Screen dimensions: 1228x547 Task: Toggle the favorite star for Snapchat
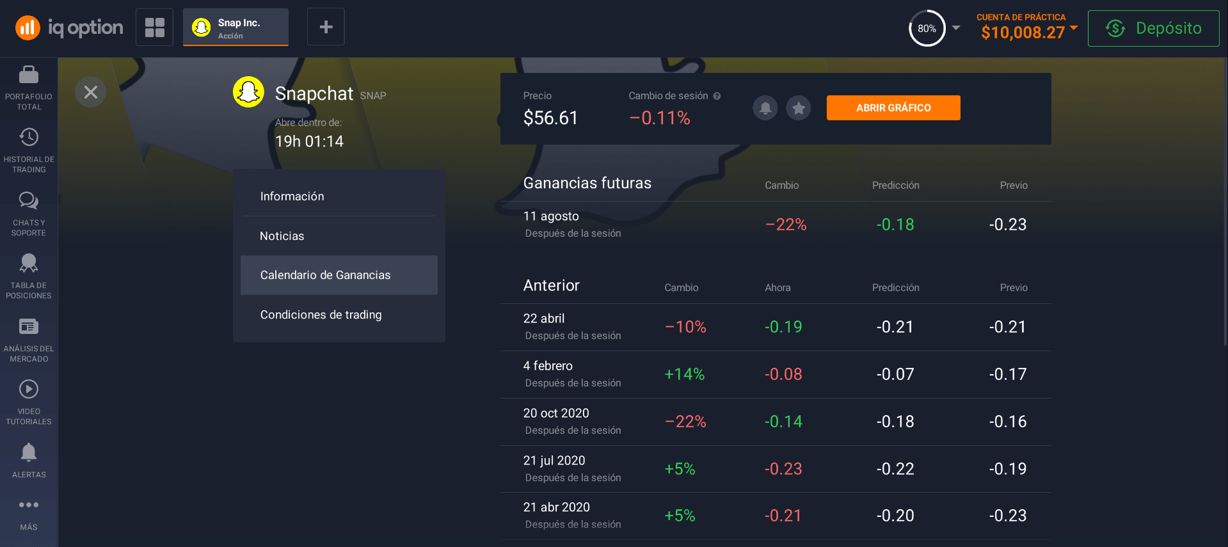(798, 108)
